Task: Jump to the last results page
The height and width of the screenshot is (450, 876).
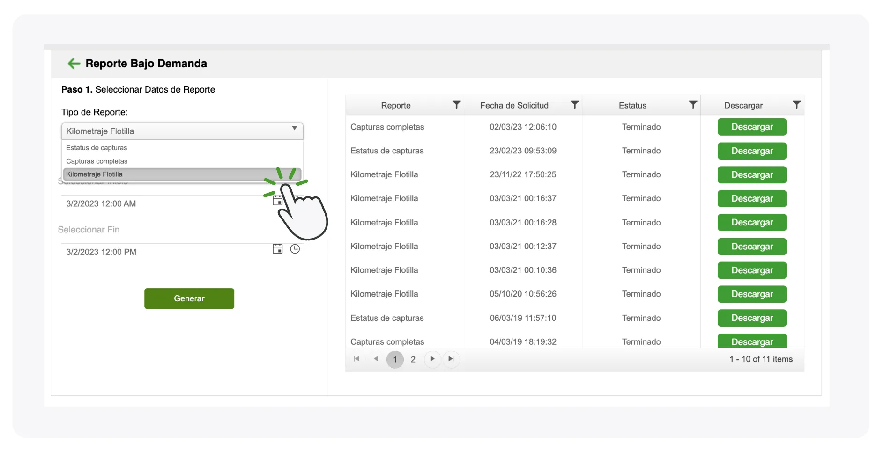Action: pyautogui.click(x=451, y=359)
